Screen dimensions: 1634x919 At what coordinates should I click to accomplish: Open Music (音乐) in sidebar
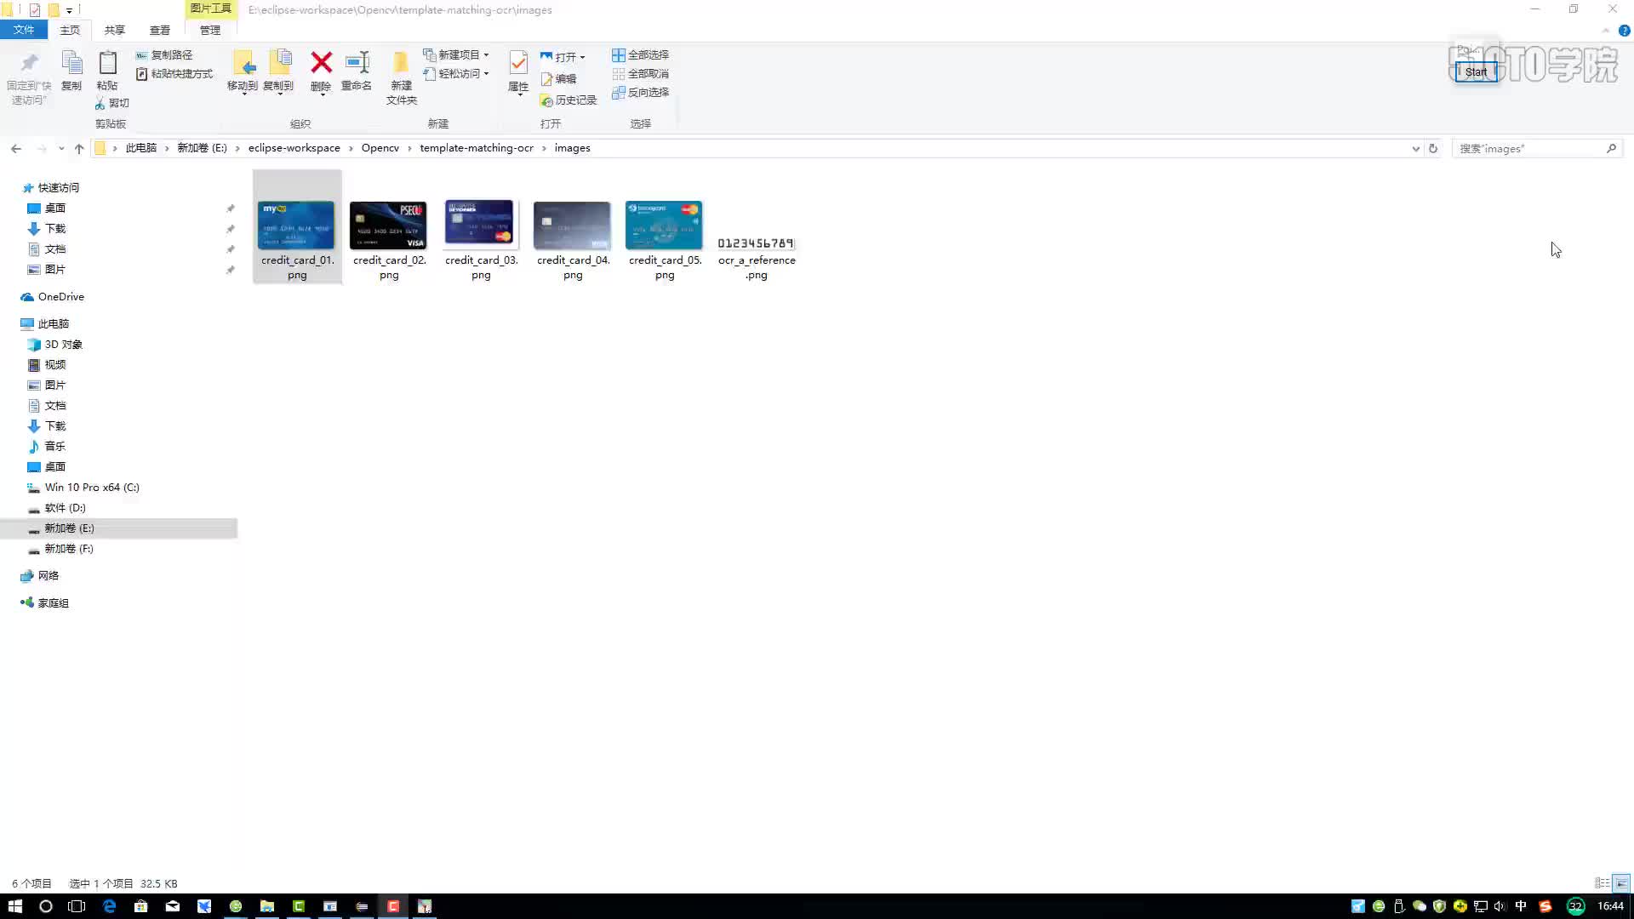(x=47, y=447)
